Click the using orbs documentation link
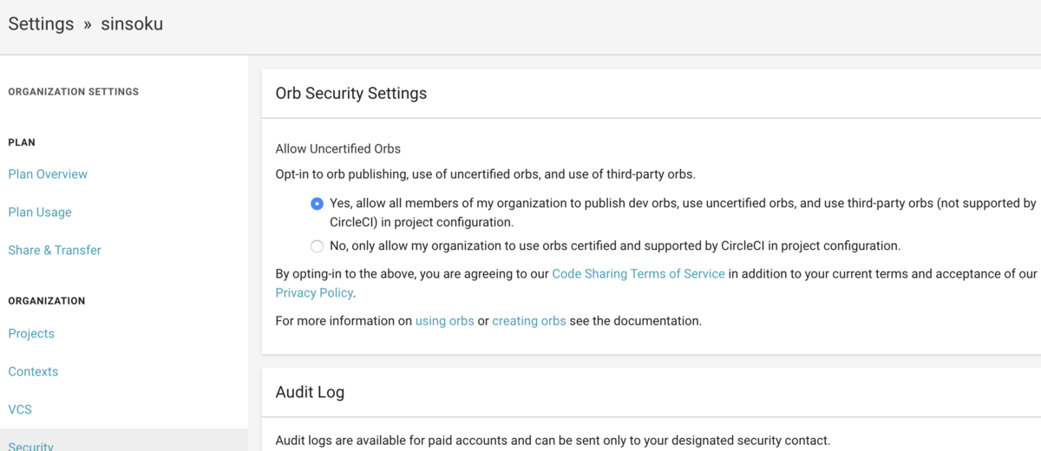This screenshot has height=451, width=1041. tap(445, 321)
